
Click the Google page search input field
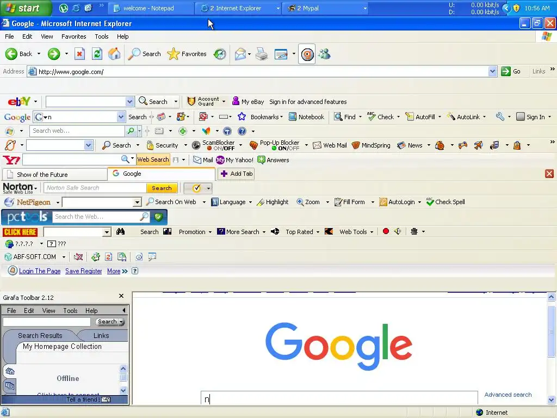(339, 398)
